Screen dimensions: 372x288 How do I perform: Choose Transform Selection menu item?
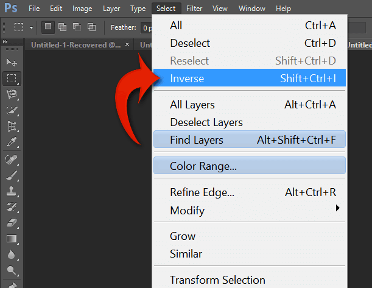(250, 279)
